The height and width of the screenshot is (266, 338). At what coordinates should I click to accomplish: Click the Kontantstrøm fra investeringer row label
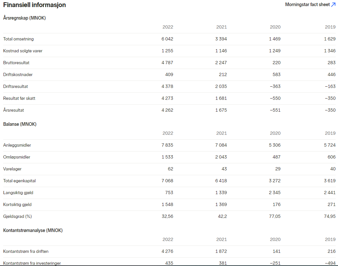[x=32, y=263]
